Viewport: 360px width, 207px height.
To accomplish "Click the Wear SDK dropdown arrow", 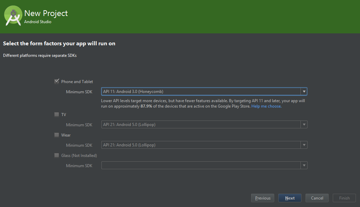I will point(304,145).
